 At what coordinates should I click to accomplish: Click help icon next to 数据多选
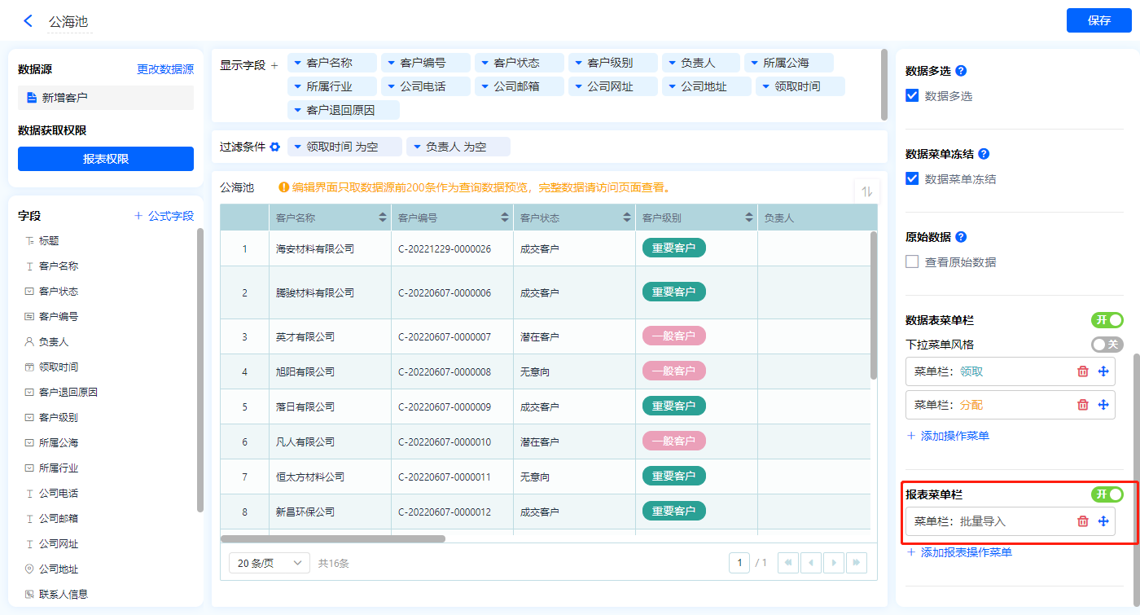coord(961,71)
